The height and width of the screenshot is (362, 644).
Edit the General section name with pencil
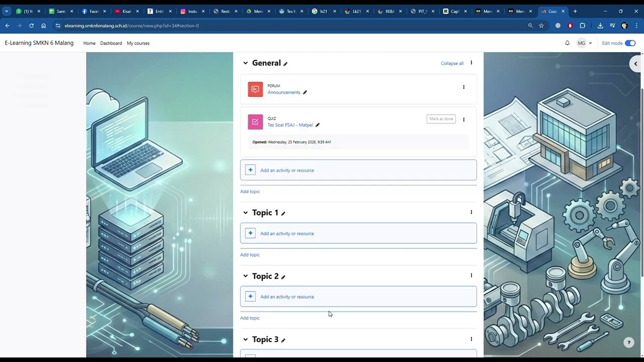285,64
